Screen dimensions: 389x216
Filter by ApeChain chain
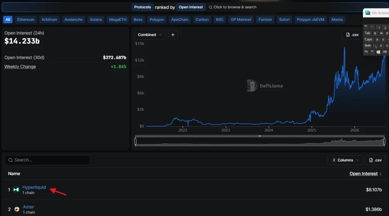180,20
